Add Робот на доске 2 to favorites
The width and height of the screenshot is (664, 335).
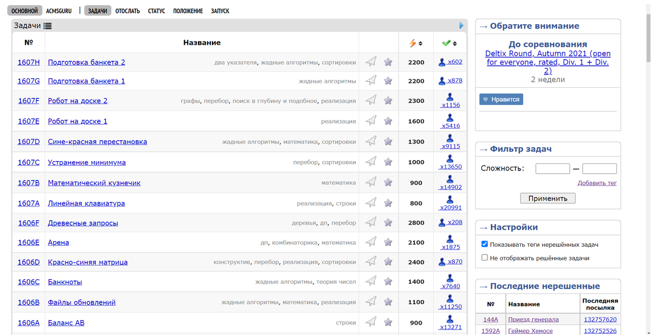click(x=388, y=100)
